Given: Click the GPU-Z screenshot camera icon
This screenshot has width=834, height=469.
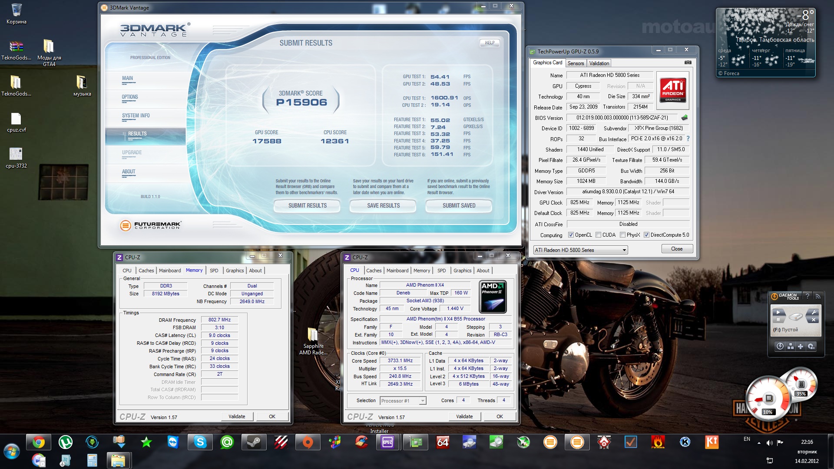Looking at the screenshot, I should pos(688,63).
